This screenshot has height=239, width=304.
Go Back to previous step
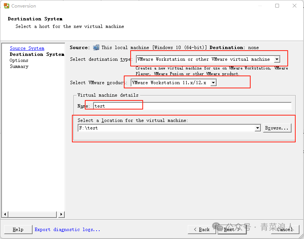tap(202, 230)
